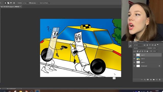
Task: Open the Layers panel flyout menu
Action: tap(162, 41)
